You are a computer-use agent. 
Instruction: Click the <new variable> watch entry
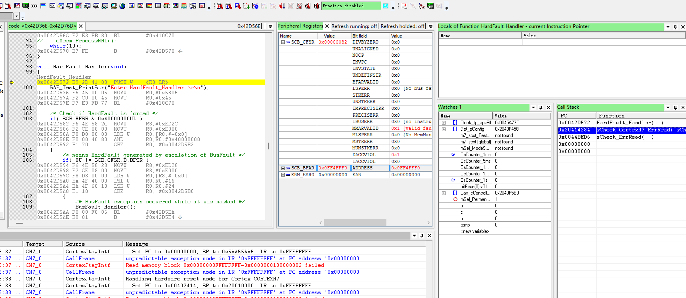pyautogui.click(x=474, y=231)
